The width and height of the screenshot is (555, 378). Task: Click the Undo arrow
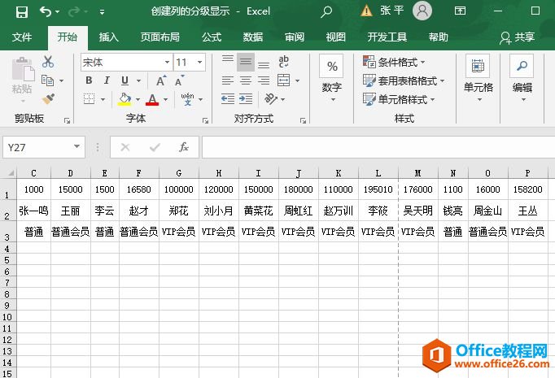click(46, 11)
